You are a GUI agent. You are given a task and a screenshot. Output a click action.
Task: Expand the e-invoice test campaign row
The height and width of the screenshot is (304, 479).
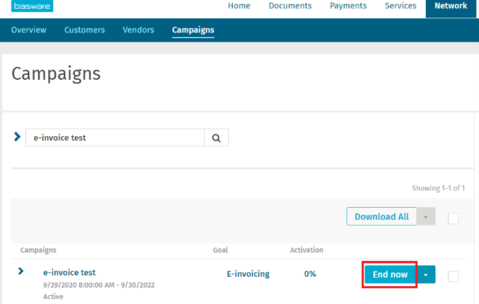(x=21, y=271)
